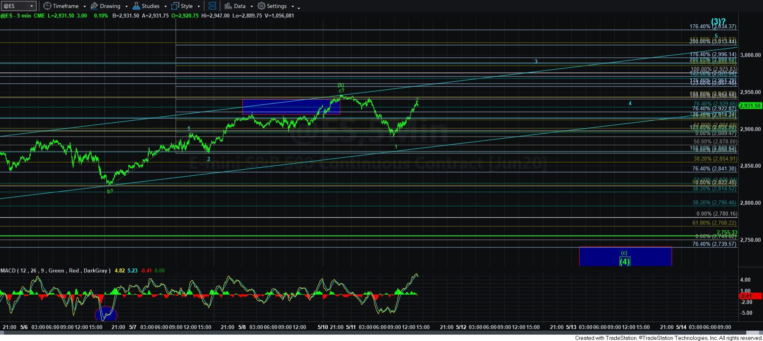Expand the arrow next to Data
Screen dimensions: 763x341
pyautogui.click(x=252, y=6)
